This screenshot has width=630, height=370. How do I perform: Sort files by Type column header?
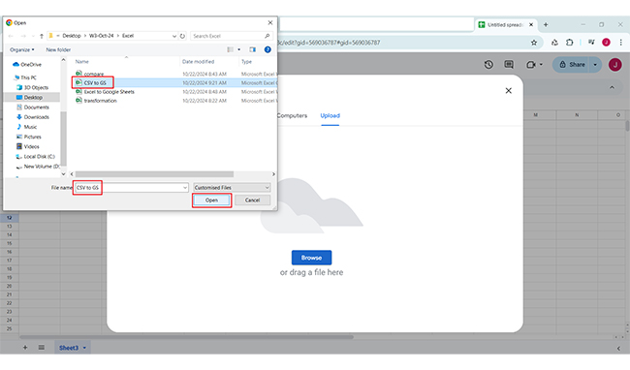(x=247, y=62)
